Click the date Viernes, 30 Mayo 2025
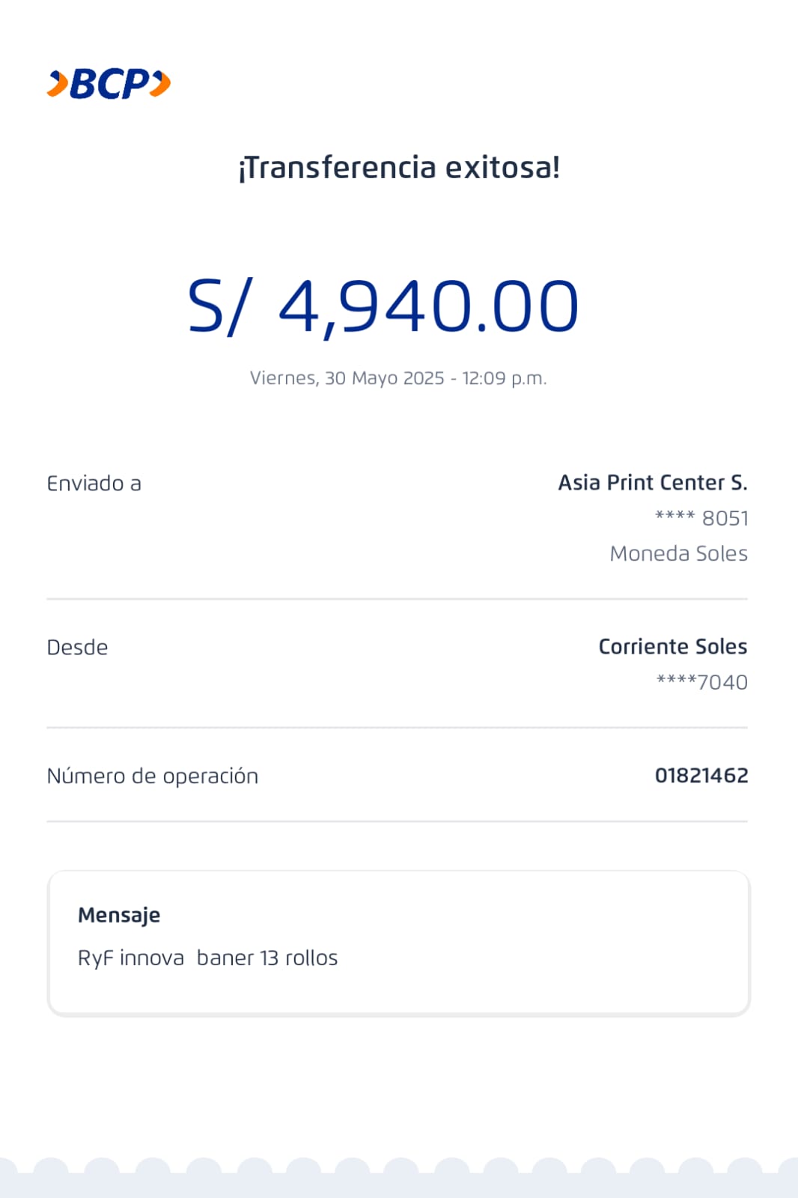 [347, 378]
